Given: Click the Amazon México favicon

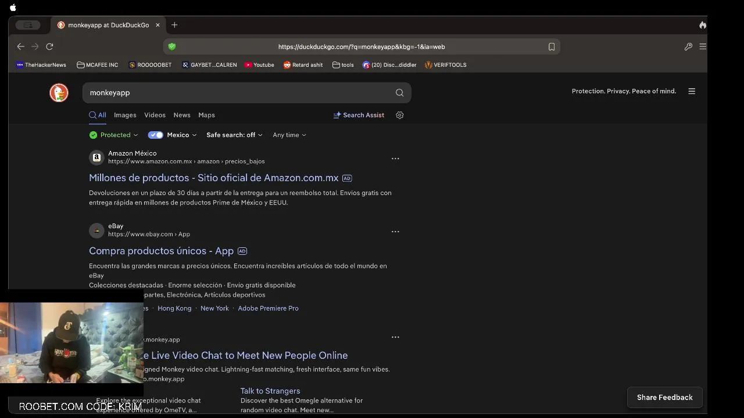Looking at the screenshot, I should tap(96, 157).
